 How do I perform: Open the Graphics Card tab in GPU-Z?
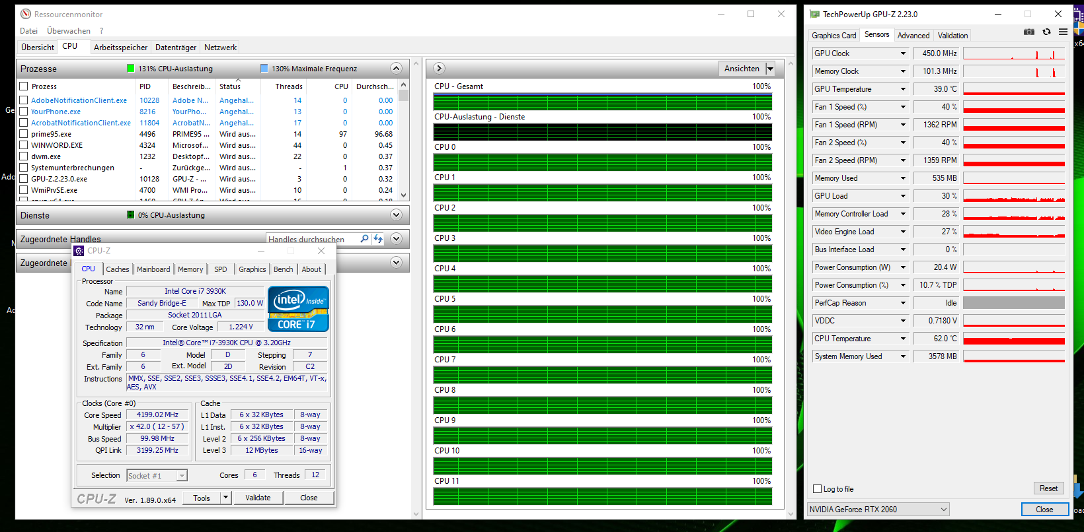click(834, 36)
